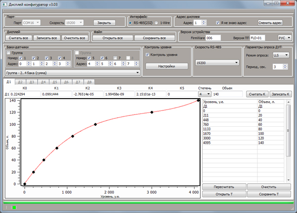Select 1-Wire interface radio button

(156, 23)
